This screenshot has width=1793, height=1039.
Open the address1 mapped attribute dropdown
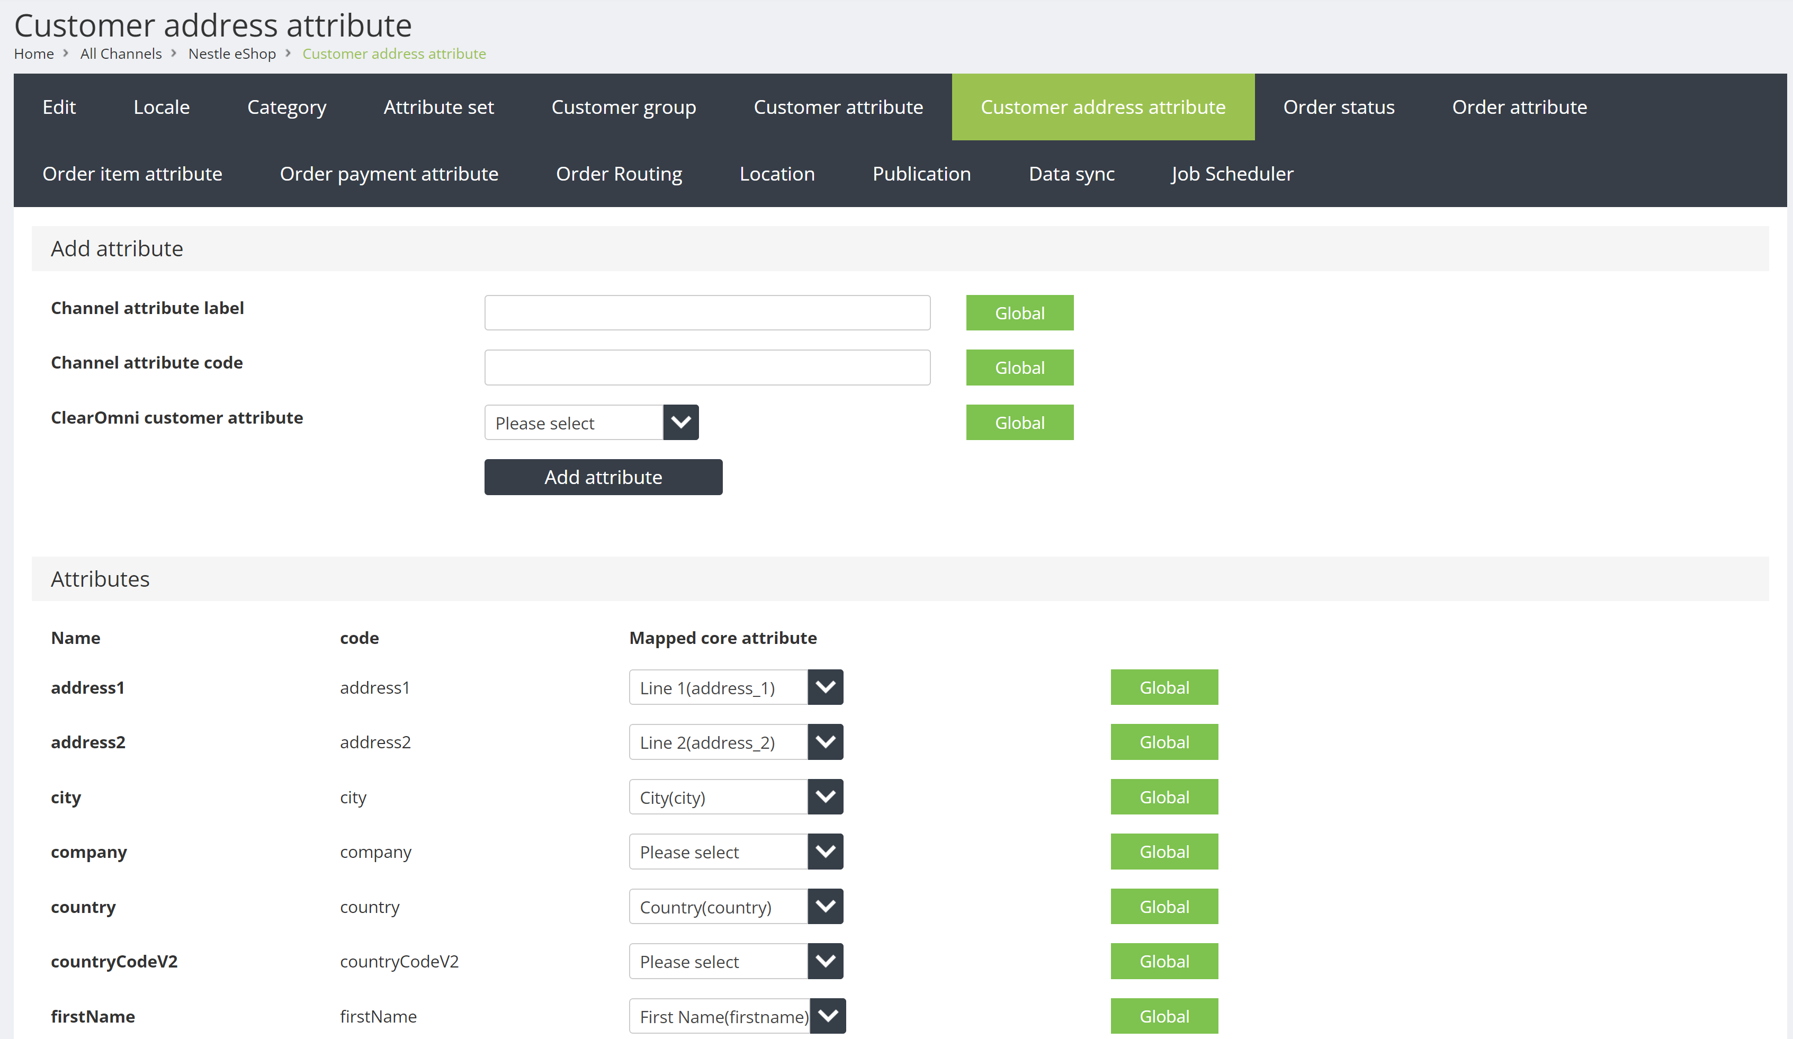click(x=736, y=687)
